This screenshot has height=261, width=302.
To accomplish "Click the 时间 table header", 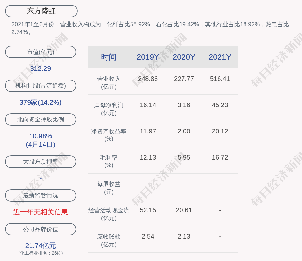I will click(109, 57).
